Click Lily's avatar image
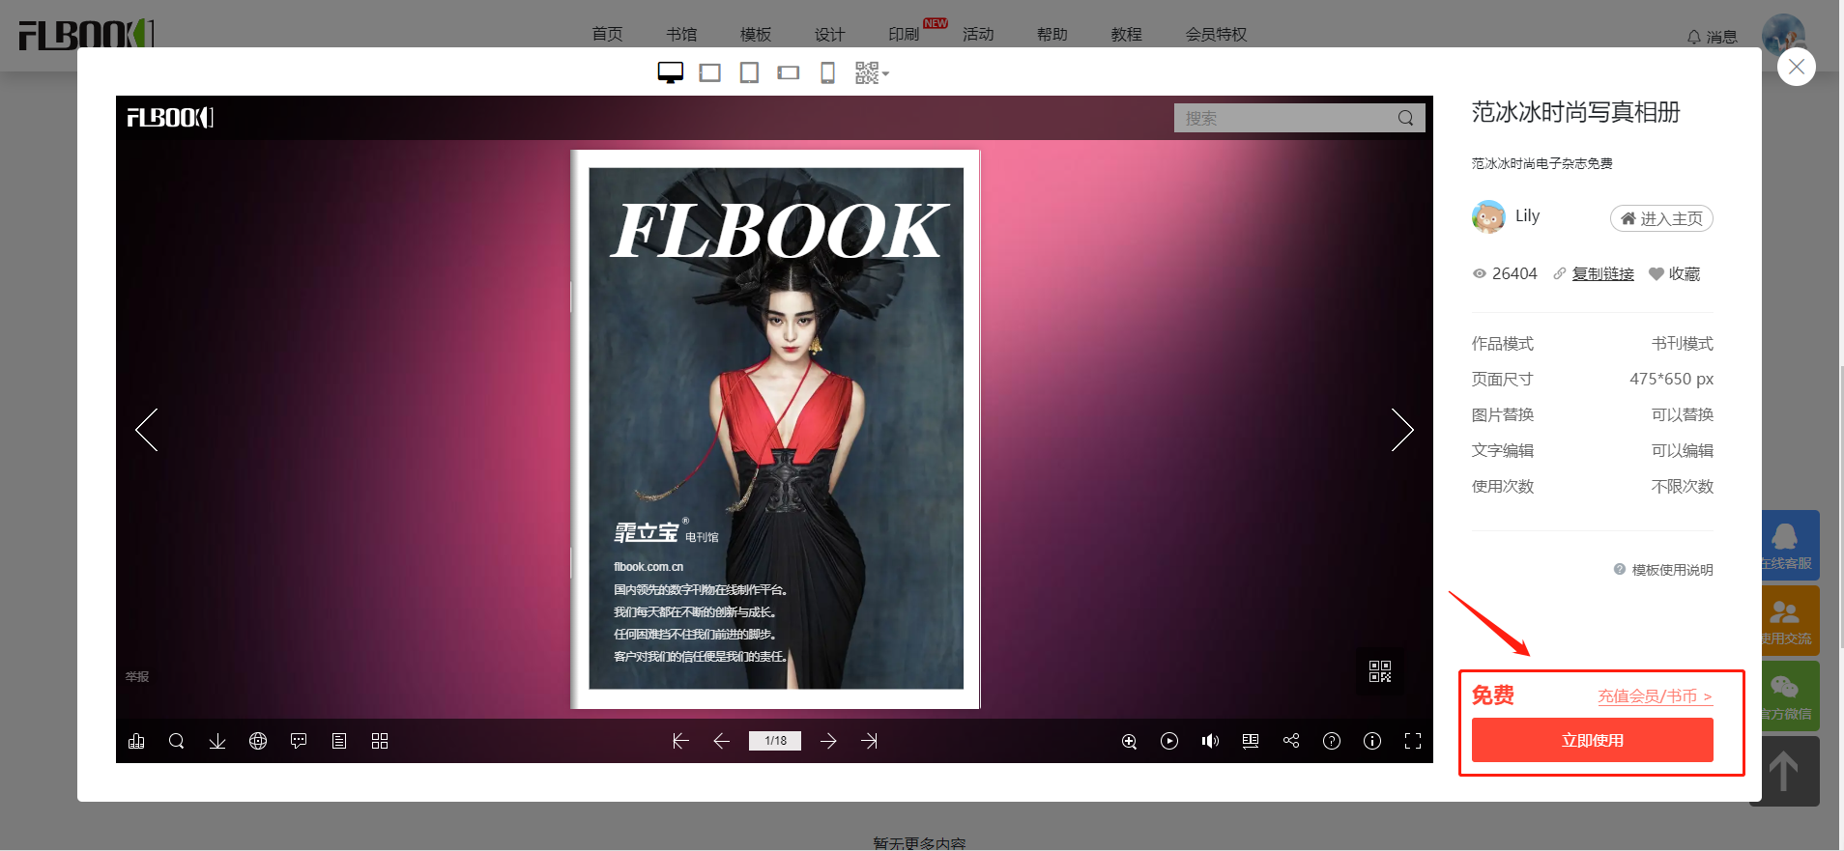This screenshot has width=1844, height=851. [x=1488, y=216]
